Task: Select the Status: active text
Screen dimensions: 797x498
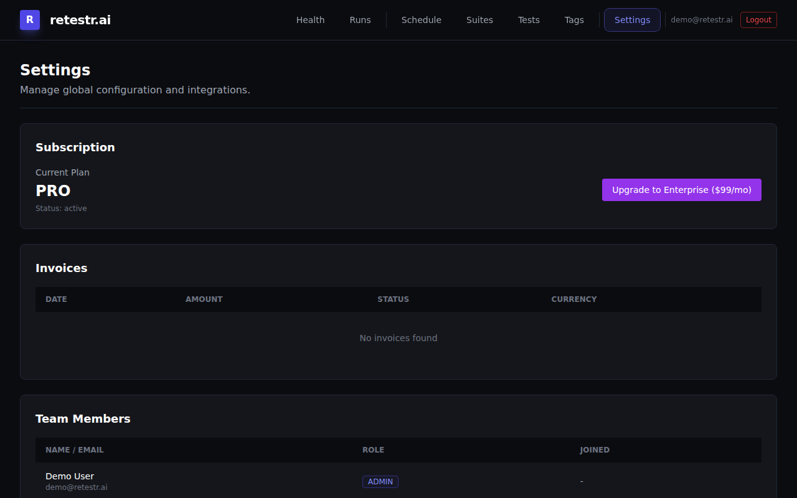Action: pos(61,208)
